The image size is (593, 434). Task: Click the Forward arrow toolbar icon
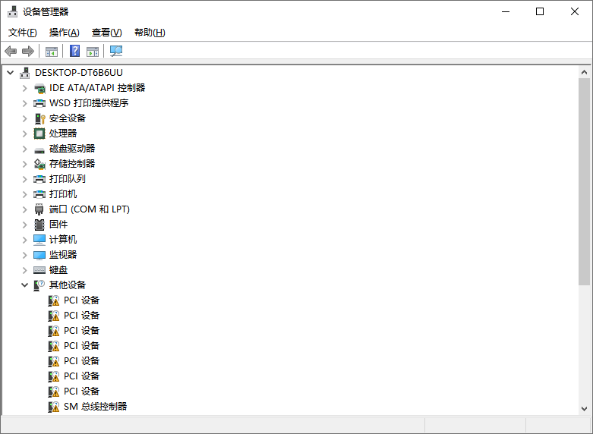(x=28, y=51)
